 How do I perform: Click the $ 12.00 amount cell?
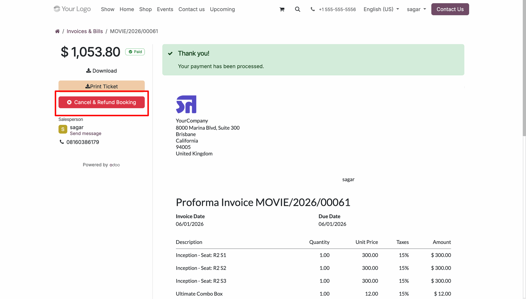click(x=442, y=294)
